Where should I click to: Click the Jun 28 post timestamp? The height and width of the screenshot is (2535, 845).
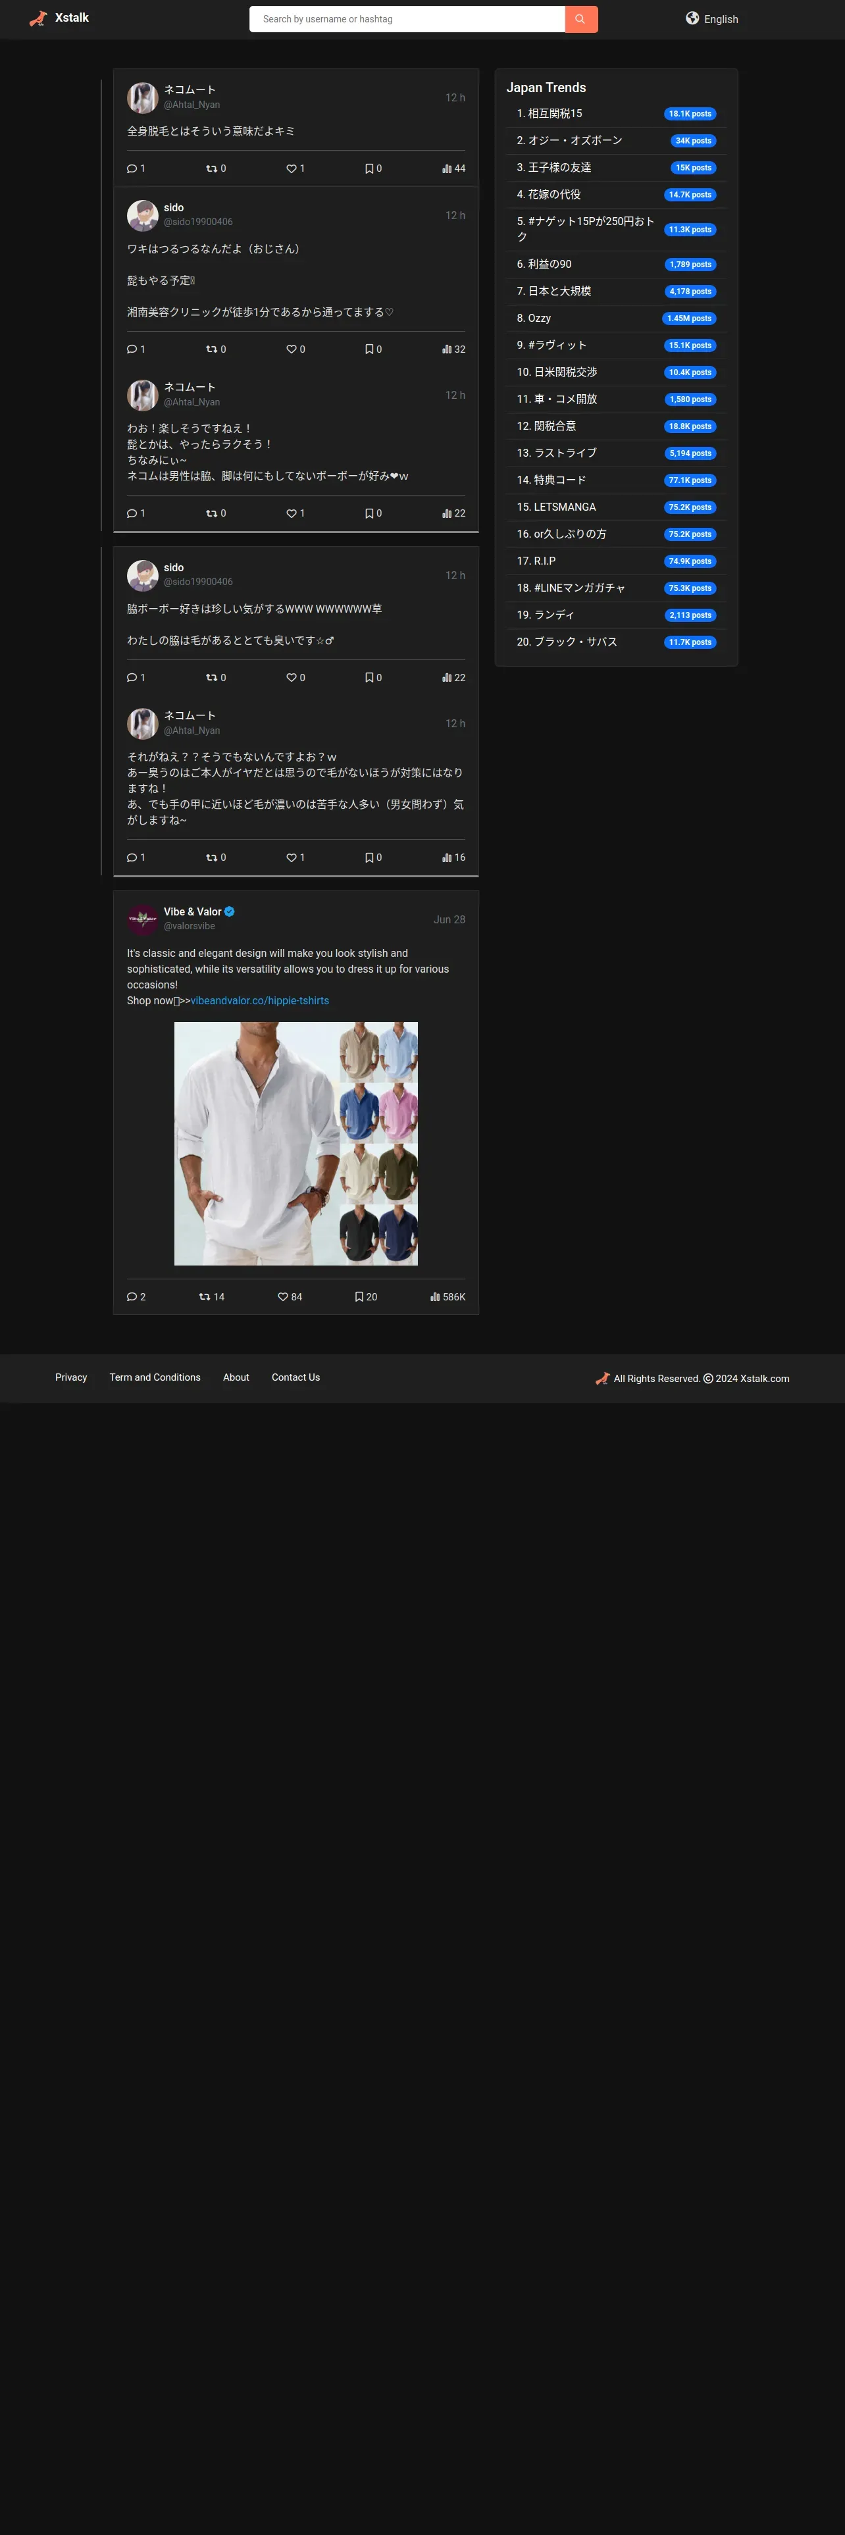click(x=449, y=919)
